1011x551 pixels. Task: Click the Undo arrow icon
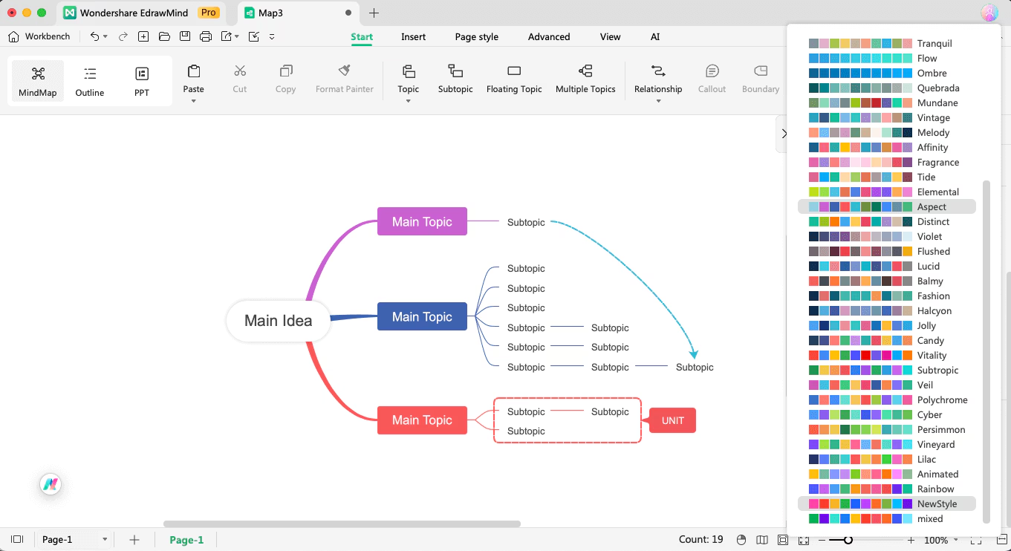(x=94, y=36)
